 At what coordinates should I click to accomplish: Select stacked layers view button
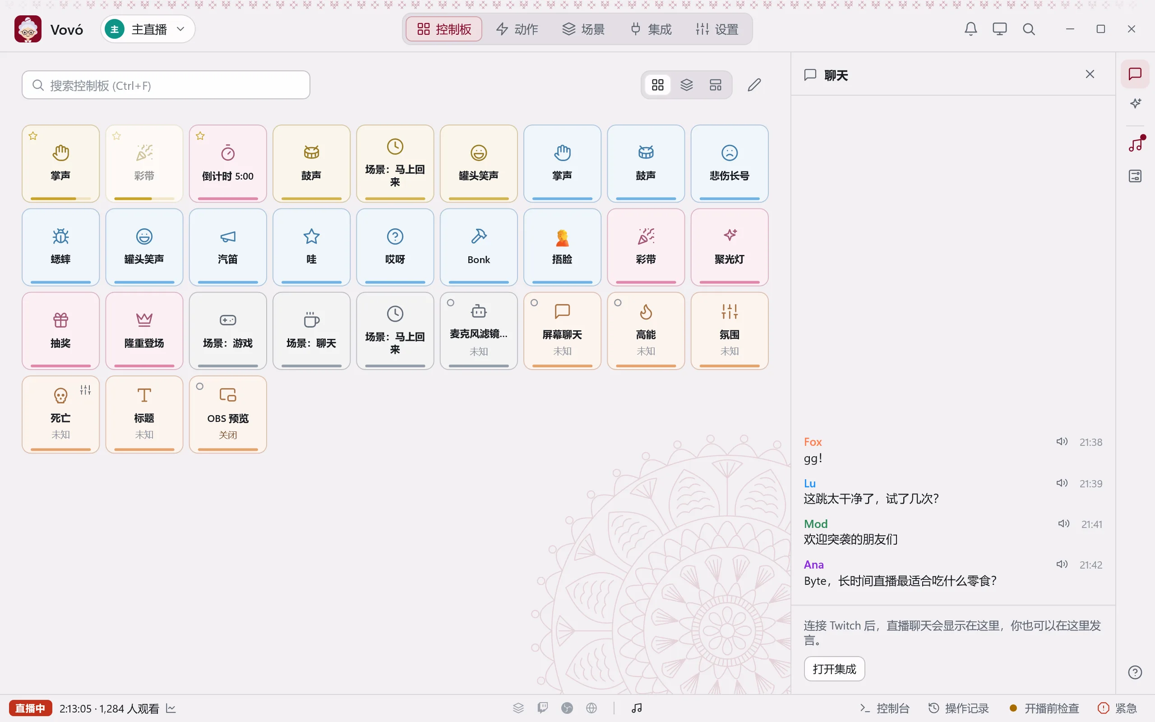tap(686, 85)
